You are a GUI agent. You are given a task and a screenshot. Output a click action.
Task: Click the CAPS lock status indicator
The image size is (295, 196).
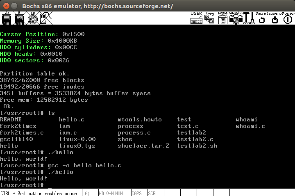136,193
